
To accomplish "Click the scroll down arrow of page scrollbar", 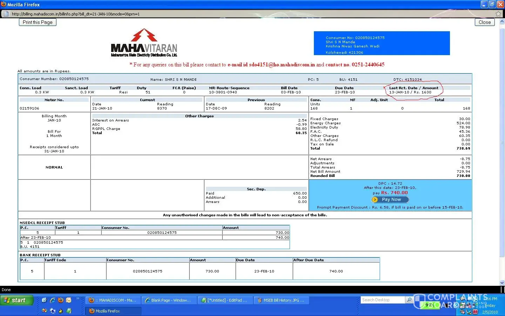I will click(502, 283).
